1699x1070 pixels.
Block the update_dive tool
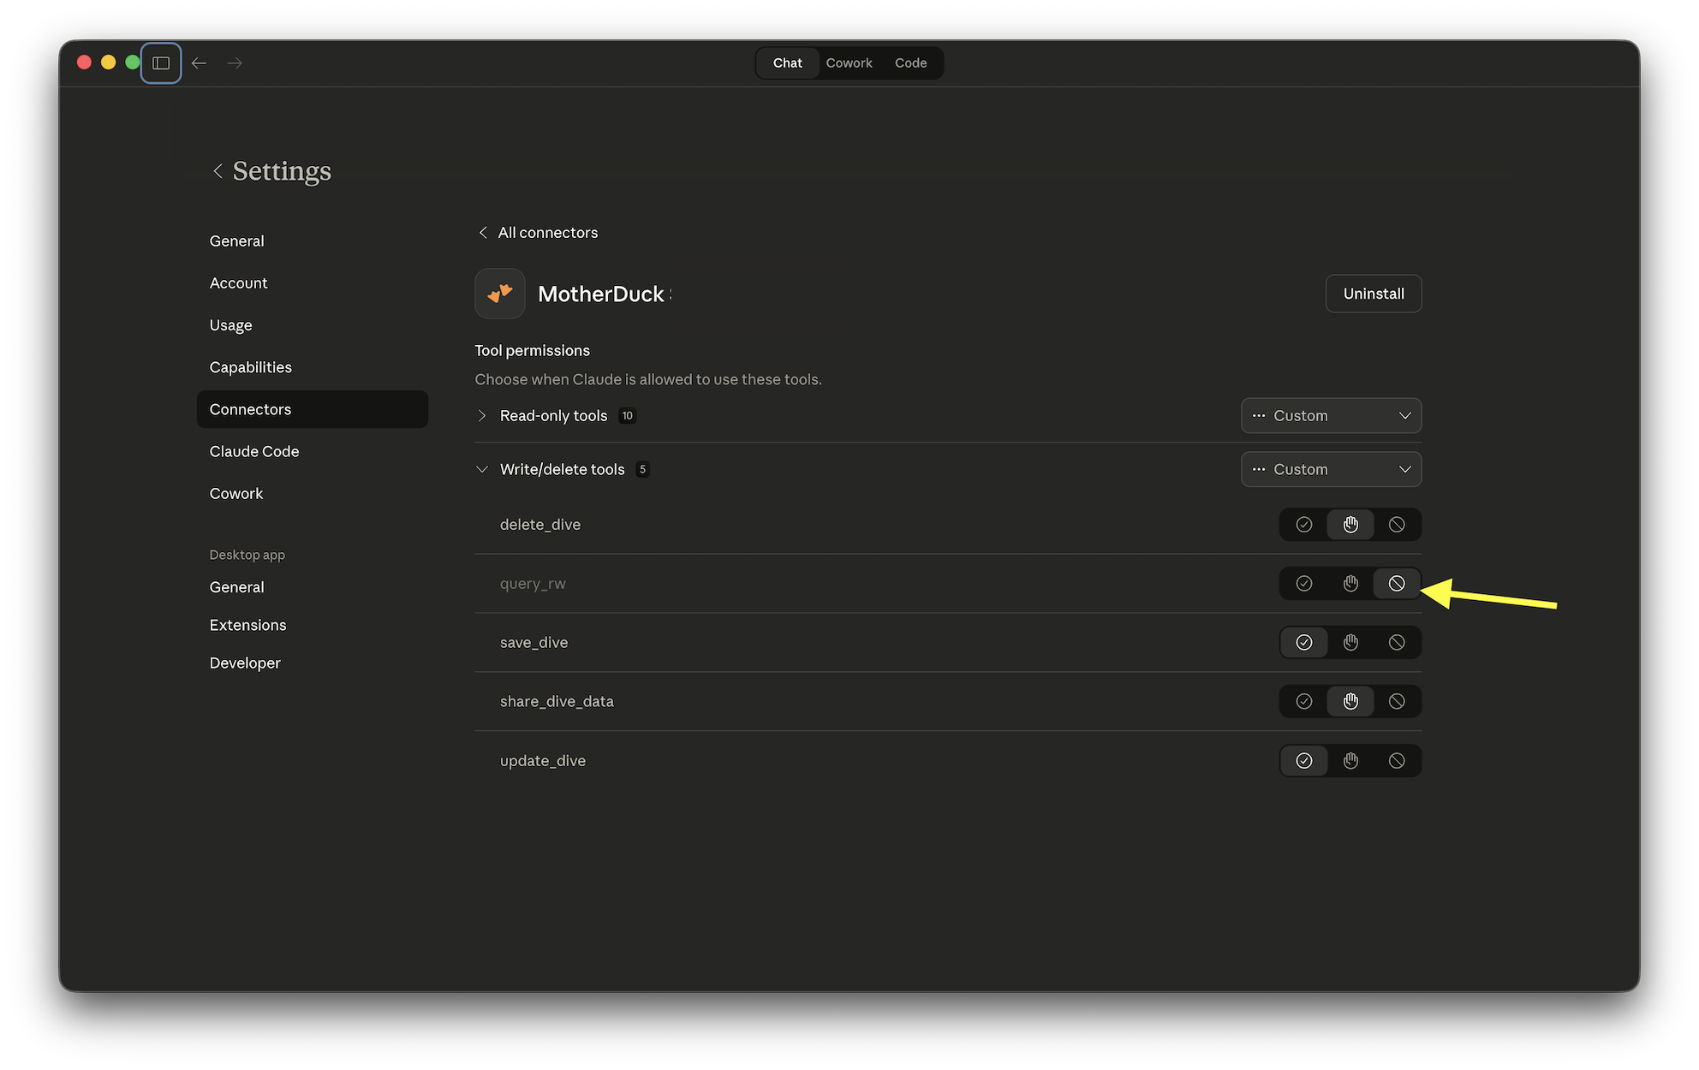[1397, 761]
